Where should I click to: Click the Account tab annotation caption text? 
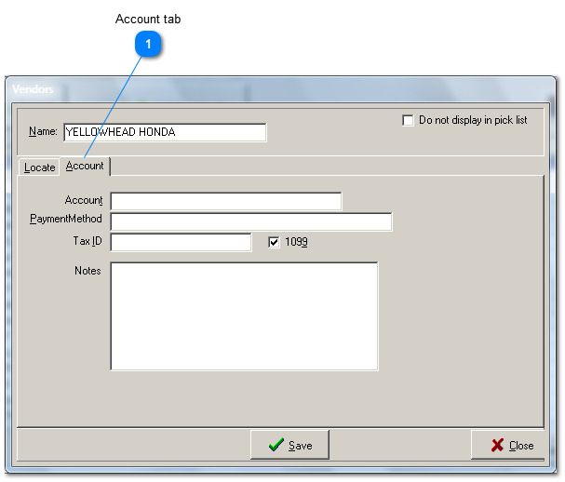tap(148, 19)
